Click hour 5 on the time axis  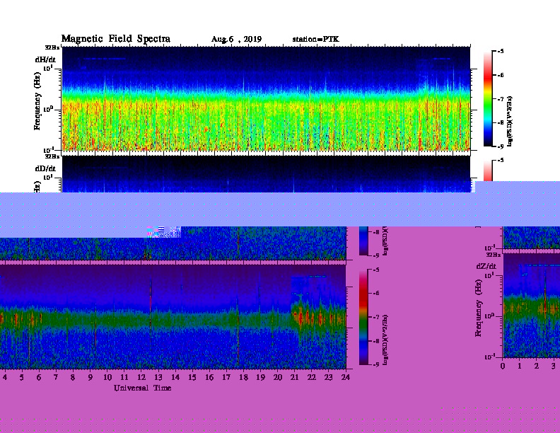coord(21,377)
